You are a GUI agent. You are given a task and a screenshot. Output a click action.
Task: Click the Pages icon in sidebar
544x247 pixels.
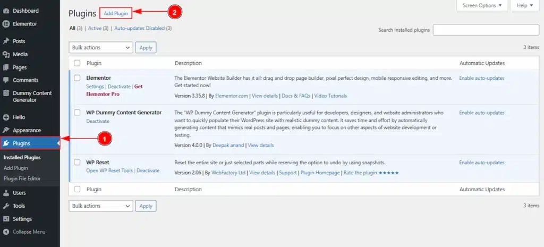pyautogui.click(x=6, y=67)
